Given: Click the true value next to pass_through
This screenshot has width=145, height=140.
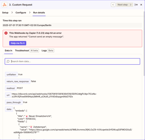Looking at the screenshot, I should click(x=25, y=102).
